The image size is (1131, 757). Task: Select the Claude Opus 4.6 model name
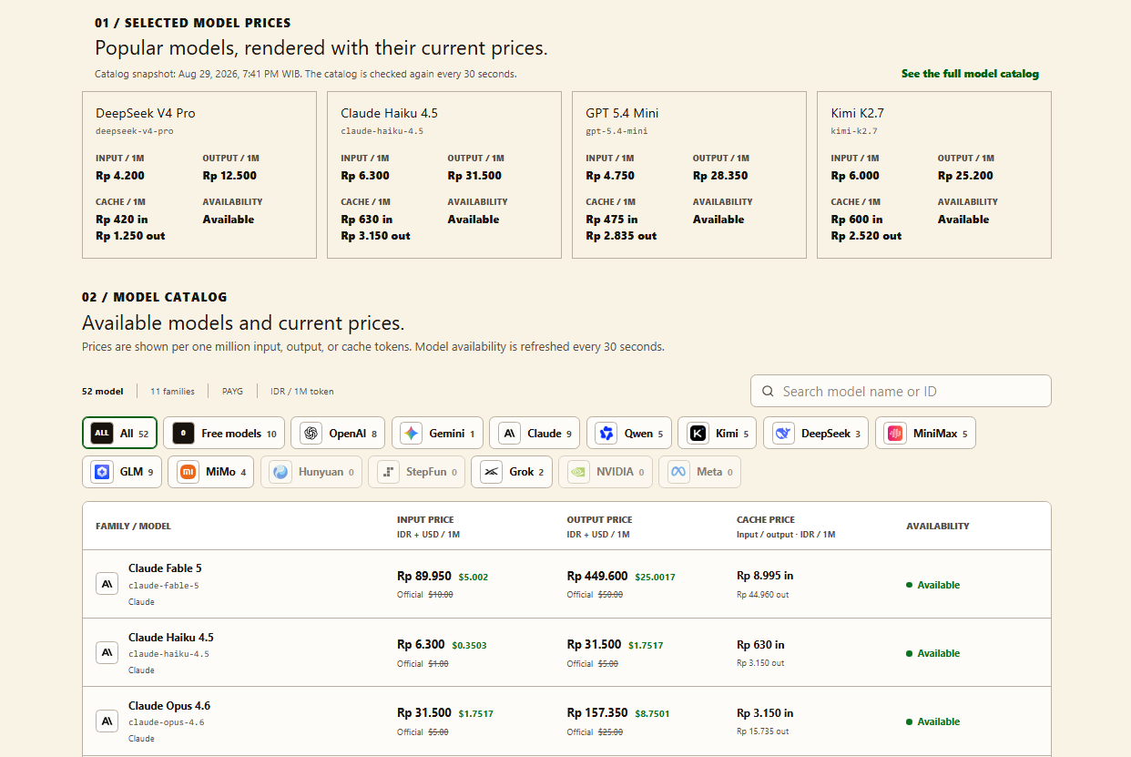tap(169, 706)
